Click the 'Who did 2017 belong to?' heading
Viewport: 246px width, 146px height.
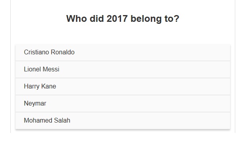[123, 19]
